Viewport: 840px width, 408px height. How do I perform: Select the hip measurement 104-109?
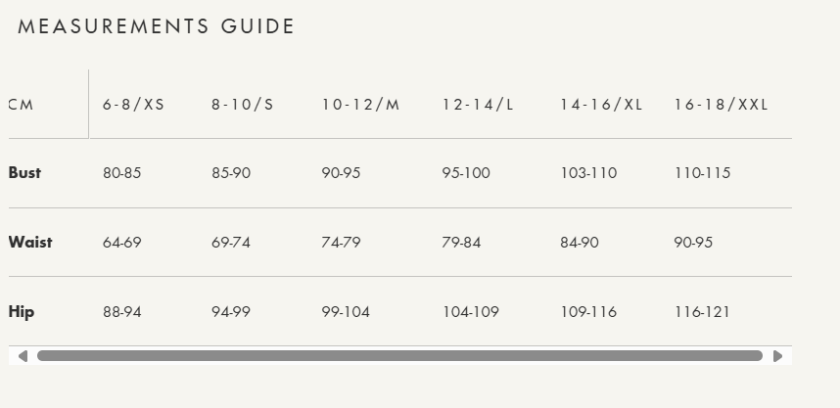pyautogui.click(x=471, y=312)
